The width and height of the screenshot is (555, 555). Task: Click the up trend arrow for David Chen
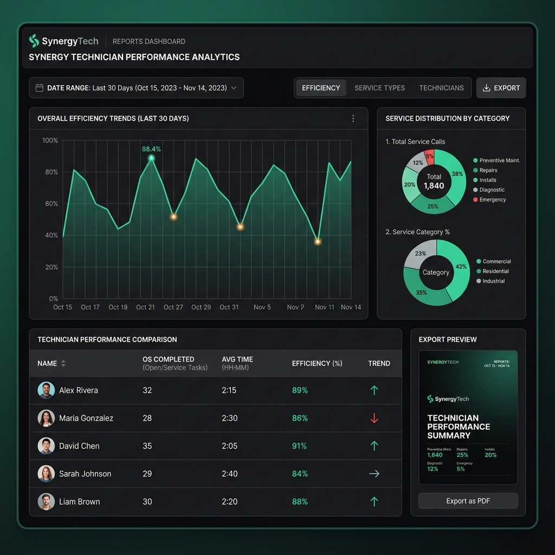click(x=374, y=446)
